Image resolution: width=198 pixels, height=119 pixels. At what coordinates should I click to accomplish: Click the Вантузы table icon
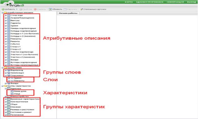[8, 20]
